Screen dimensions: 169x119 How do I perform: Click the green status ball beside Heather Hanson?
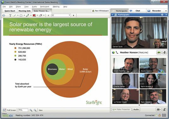point(113,52)
